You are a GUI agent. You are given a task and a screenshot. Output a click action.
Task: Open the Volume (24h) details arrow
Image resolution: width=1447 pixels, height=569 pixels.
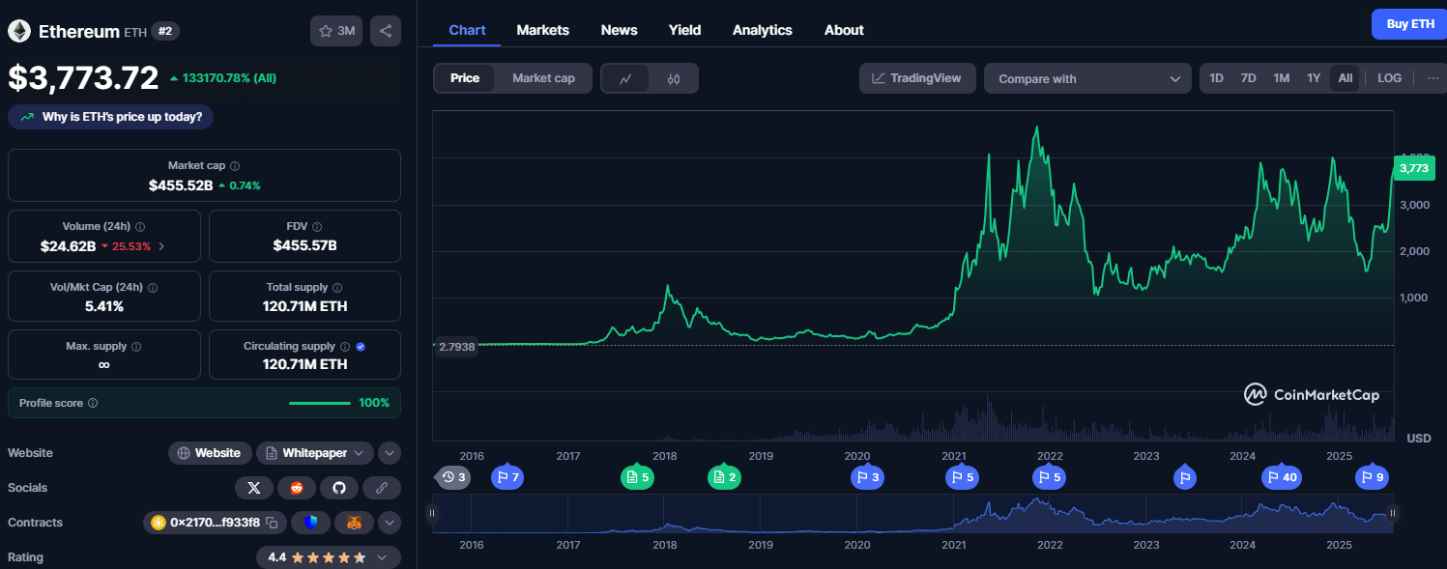click(161, 246)
